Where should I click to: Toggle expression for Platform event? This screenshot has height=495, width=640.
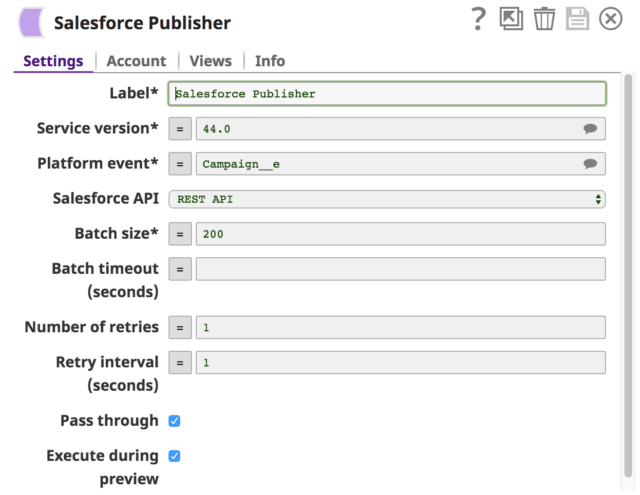point(180,164)
